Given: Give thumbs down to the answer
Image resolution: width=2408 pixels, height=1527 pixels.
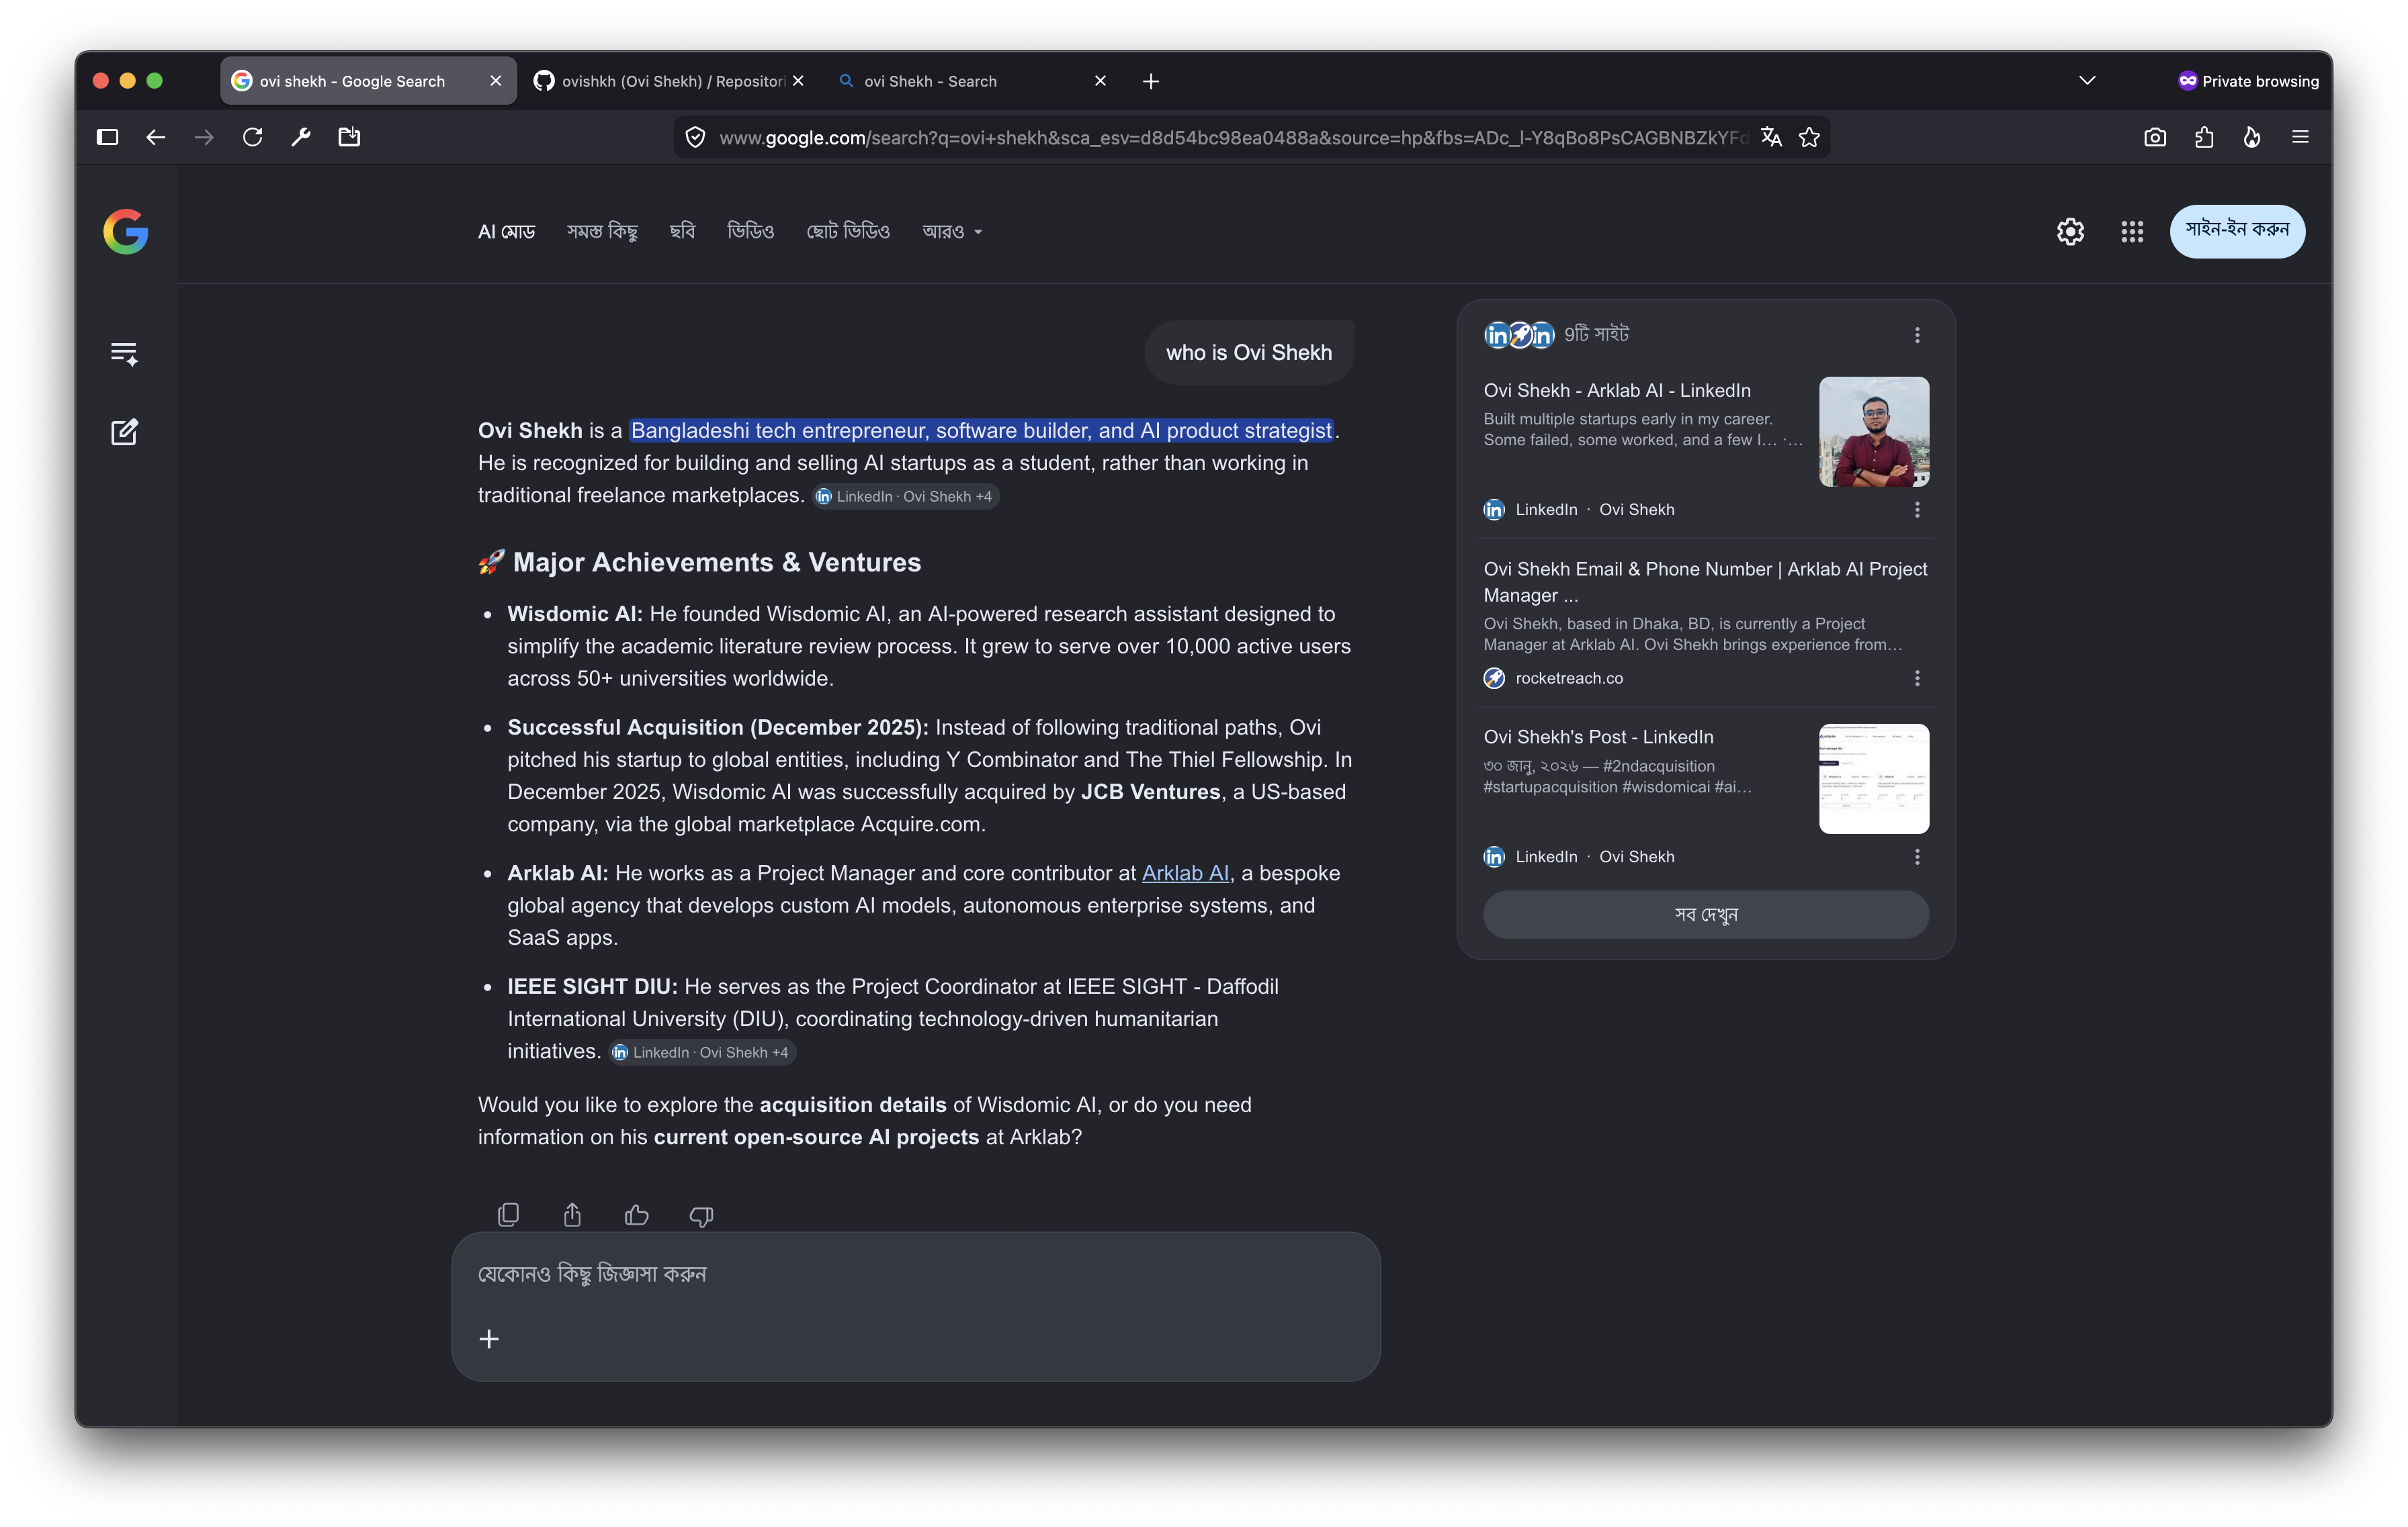Looking at the screenshot, I should tap(701, 1215).
